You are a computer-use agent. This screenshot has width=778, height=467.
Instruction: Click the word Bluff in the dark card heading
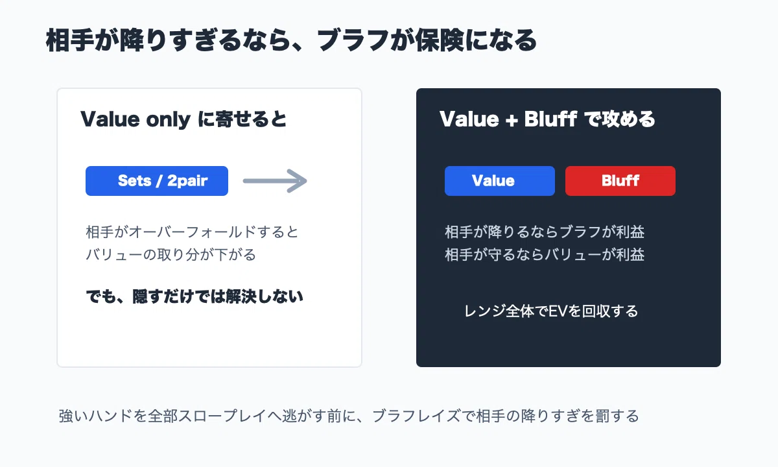[x=550, y=119]
